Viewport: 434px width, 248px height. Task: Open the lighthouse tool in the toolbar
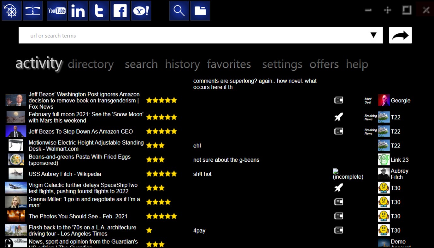(x=32, y=10)
